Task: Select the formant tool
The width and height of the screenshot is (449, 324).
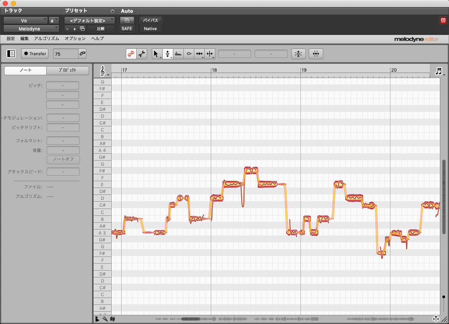Action: [x=178, y=54]
